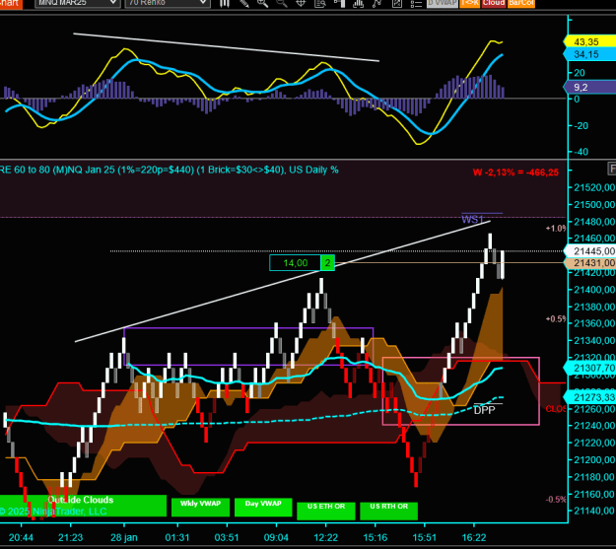Click the 21140,00 price axis label
Image resolution: width=616 pixels, height=549 pixels.
click(x=594, y=511)
